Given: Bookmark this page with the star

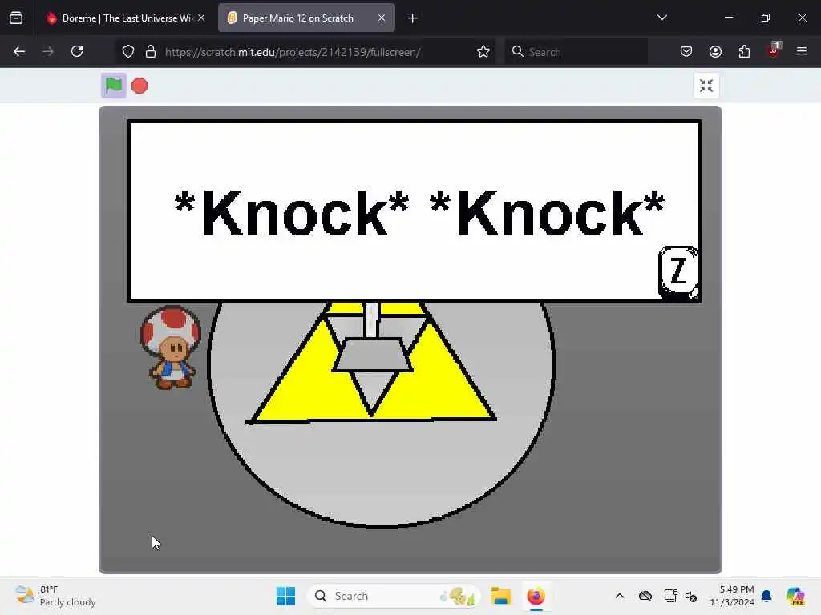Looking at the screenshot, I should pos(483,52).
